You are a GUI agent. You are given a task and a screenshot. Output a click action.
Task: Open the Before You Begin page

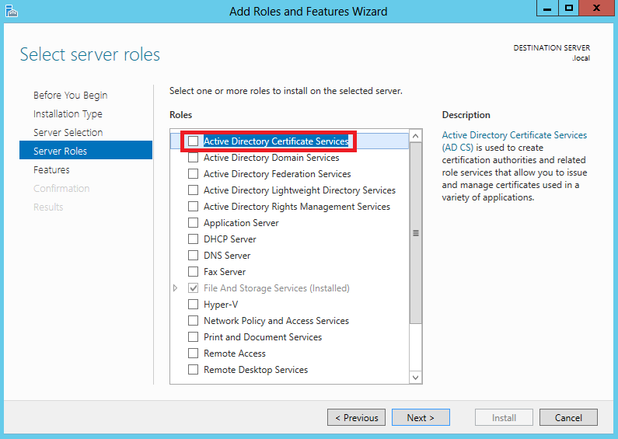(71, 96)
